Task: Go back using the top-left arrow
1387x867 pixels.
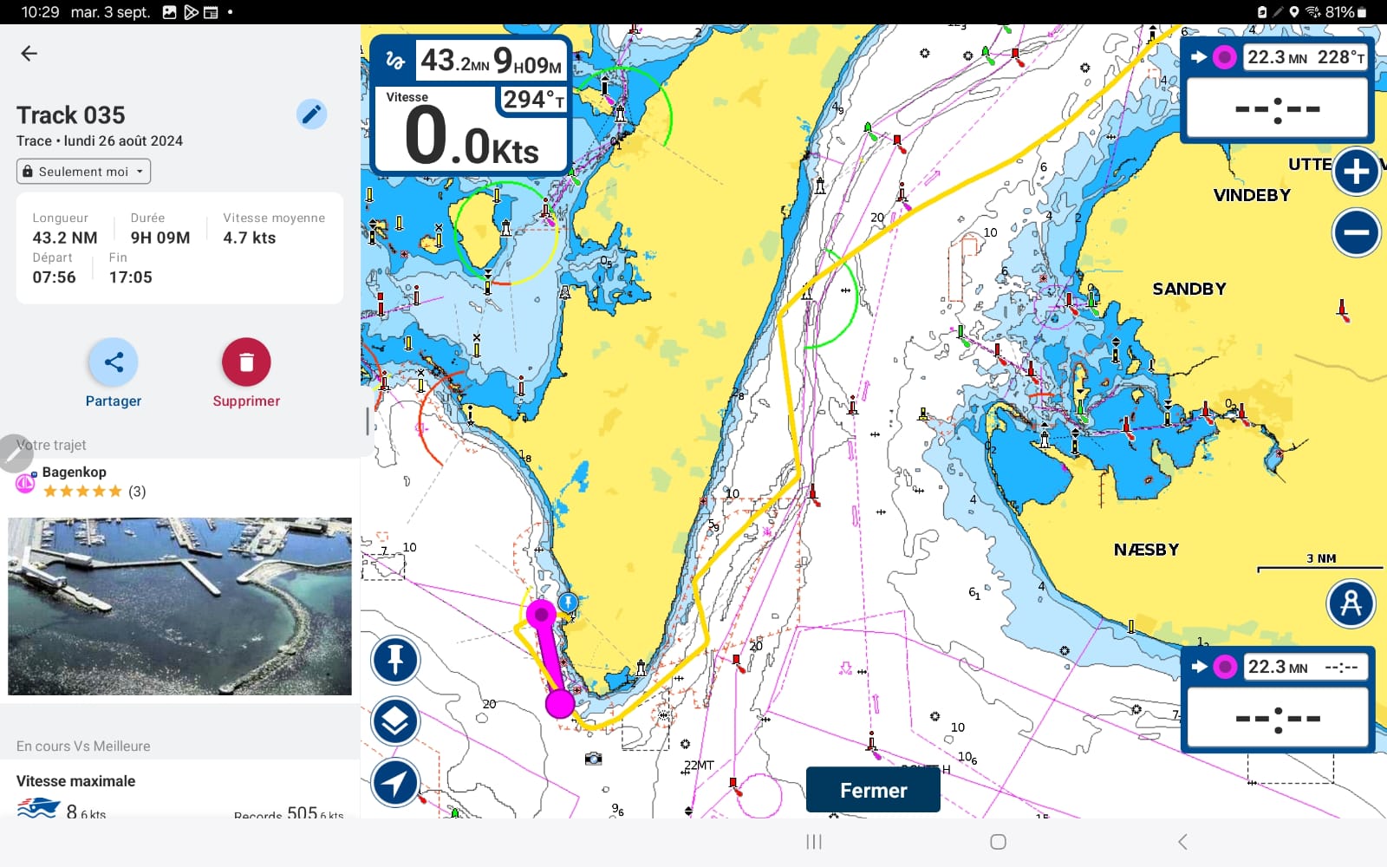Action: tap(29, 54)
